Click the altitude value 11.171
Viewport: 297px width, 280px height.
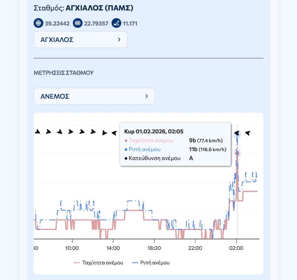tap(130, 24)
